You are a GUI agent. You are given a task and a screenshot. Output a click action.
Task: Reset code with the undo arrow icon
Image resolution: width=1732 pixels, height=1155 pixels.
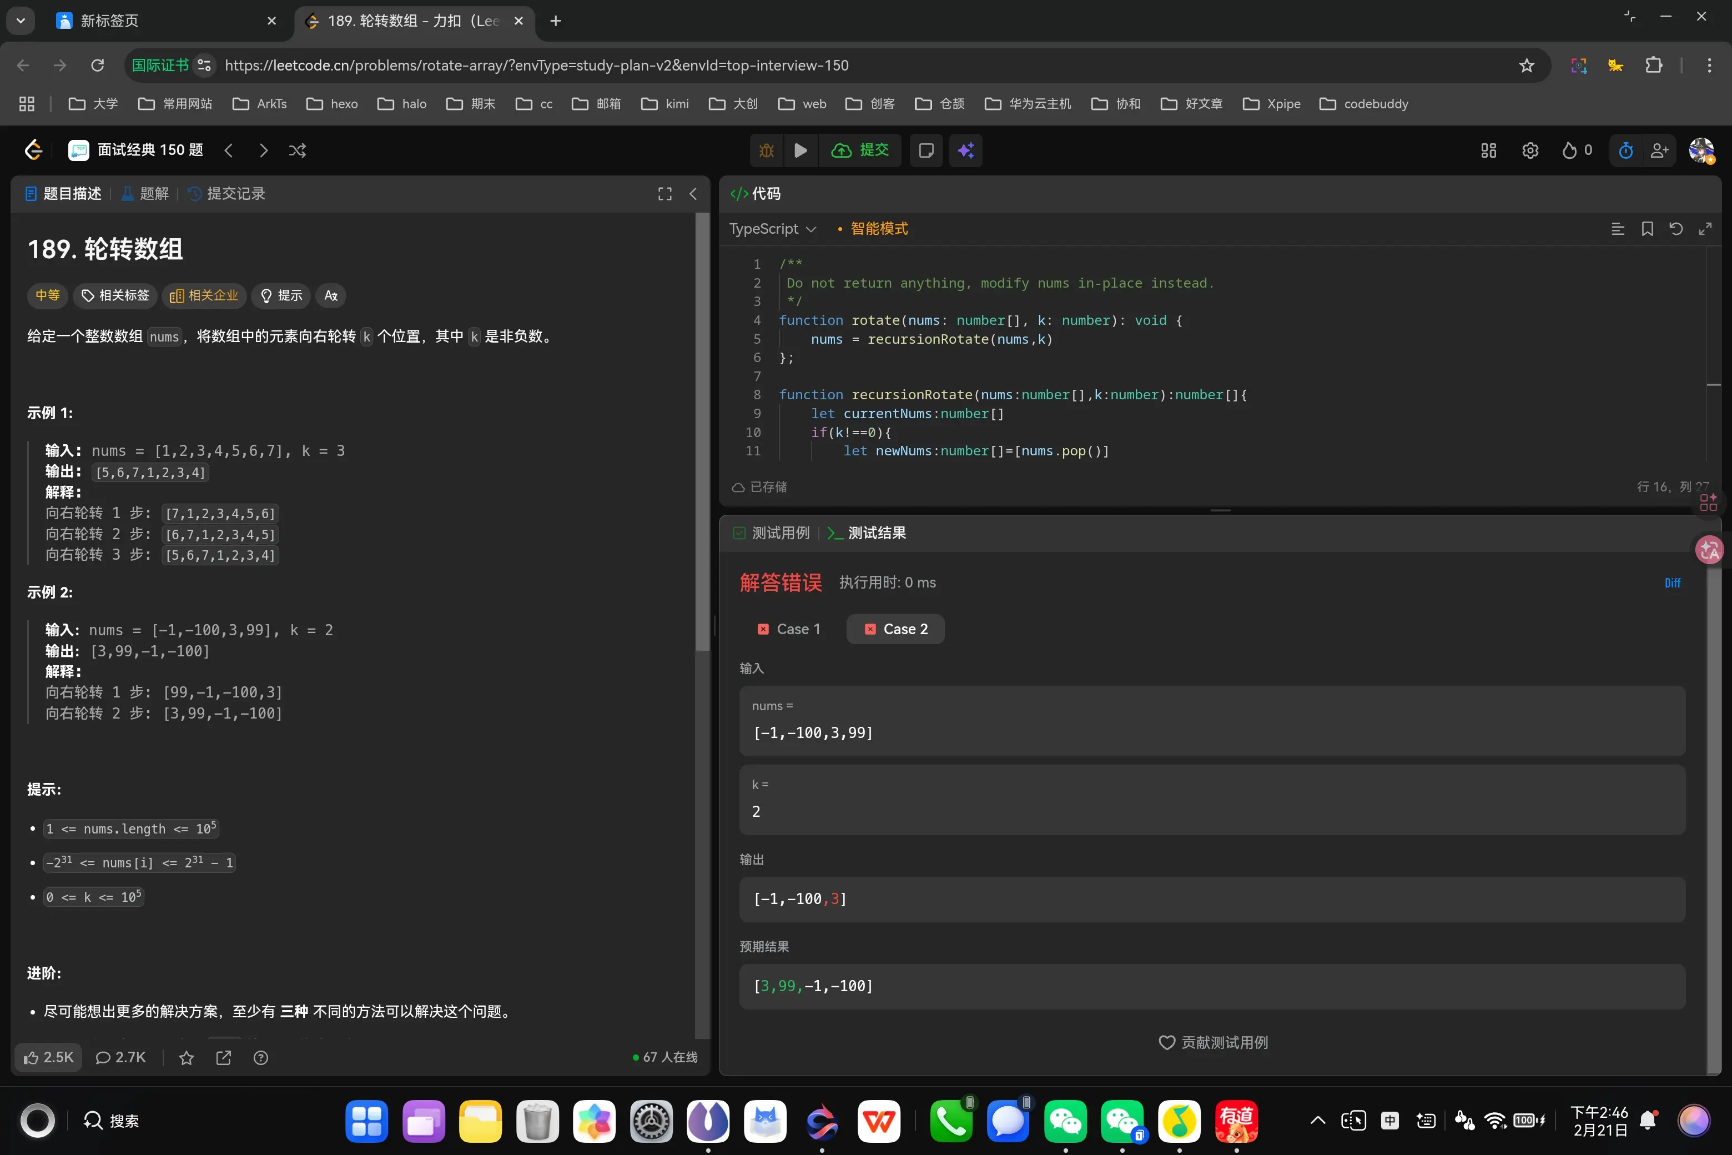[1676, 229]
